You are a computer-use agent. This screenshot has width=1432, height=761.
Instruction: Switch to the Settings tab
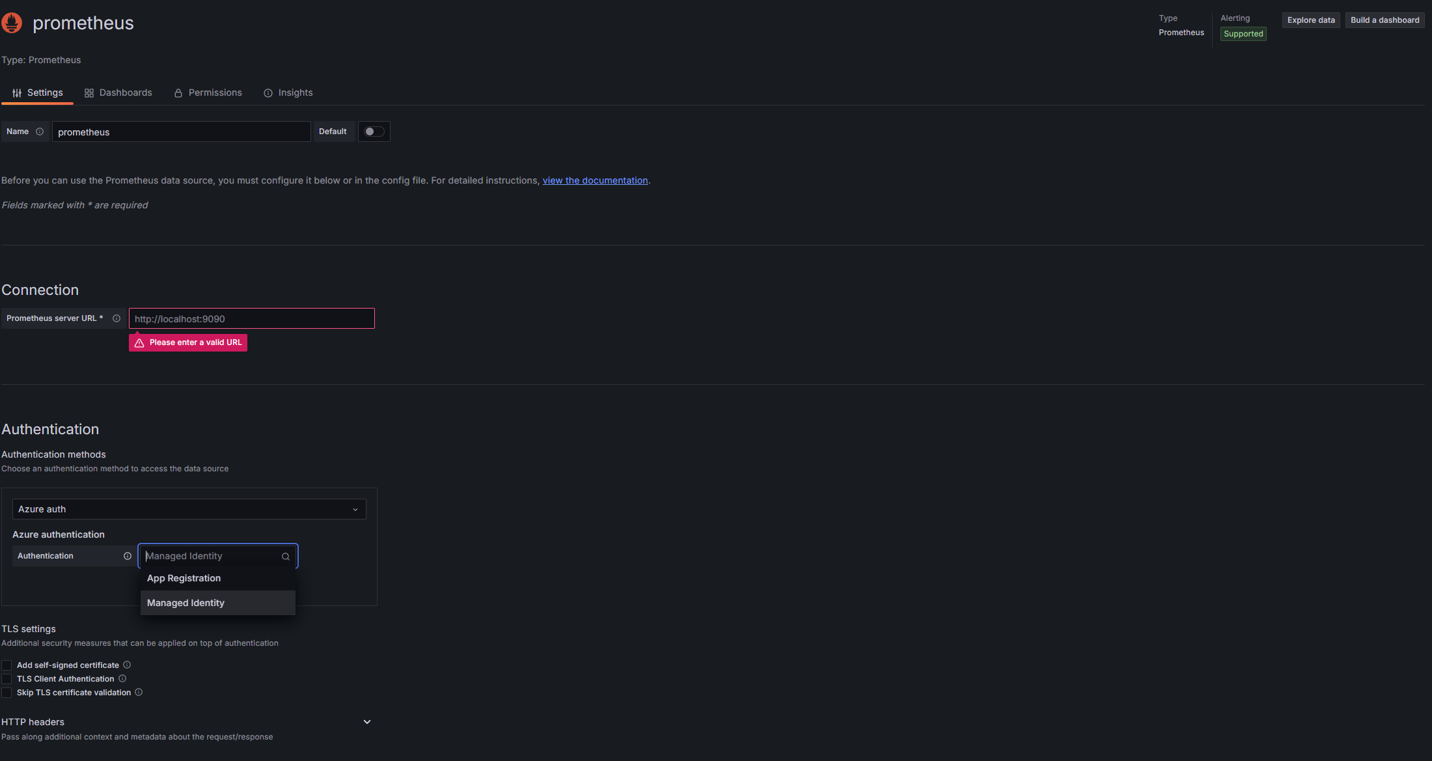(37, 92)
